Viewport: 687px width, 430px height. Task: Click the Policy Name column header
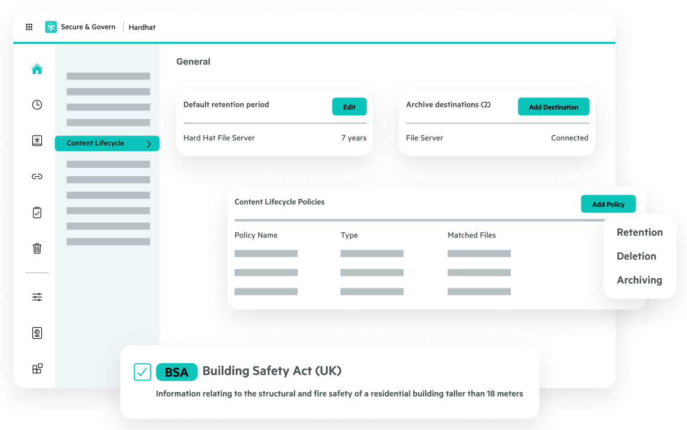pos(256,235)
